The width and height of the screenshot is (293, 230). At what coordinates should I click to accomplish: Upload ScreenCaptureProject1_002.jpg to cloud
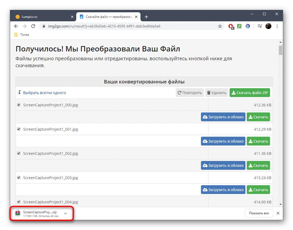[223, 166]
